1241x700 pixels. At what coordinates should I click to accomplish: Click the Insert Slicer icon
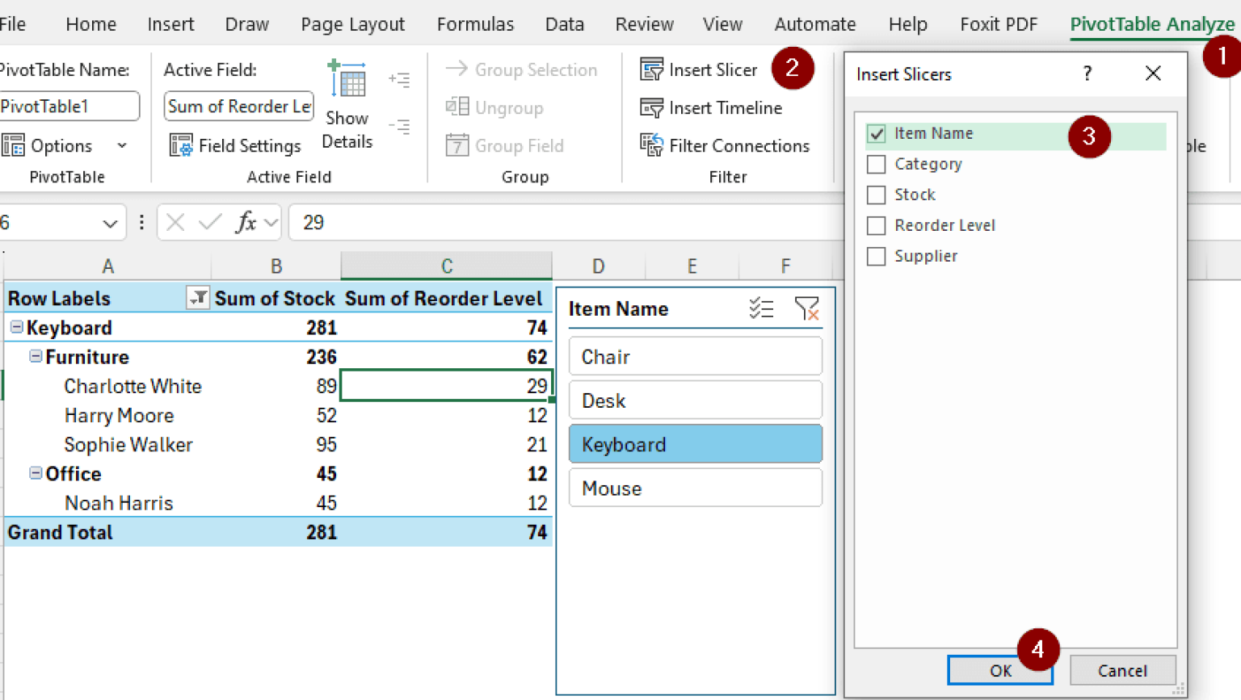click(x=651, y=69)
